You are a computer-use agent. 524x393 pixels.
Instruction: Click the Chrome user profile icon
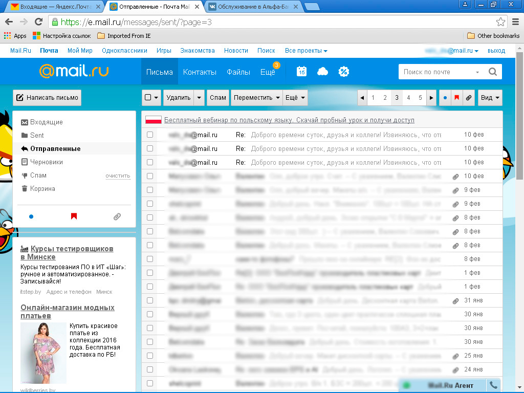pyautogui.click(x=465, y=4)
